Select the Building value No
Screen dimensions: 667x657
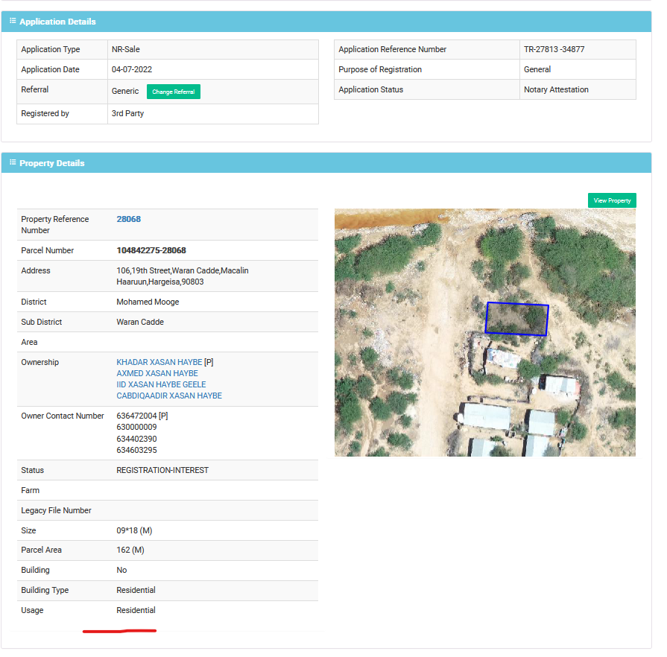tap(121, 571)
